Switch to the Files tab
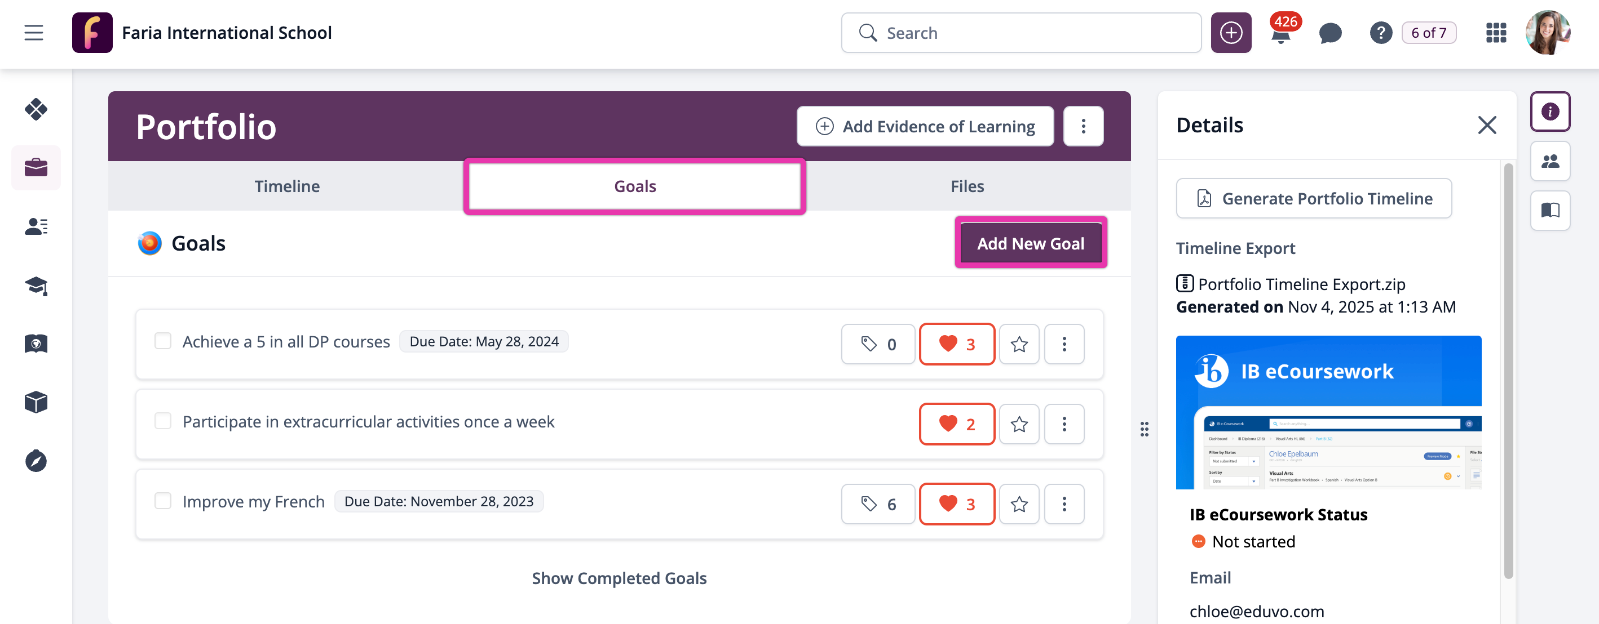The height and width of the screenshot is (624, 1599). (x=967, y=186)
